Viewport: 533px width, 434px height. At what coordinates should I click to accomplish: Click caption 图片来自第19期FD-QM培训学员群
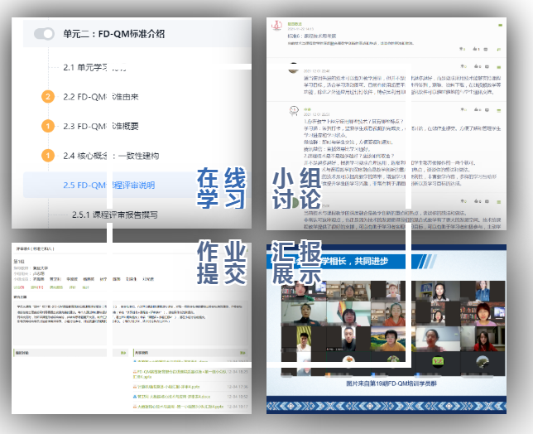pos(391,383)
